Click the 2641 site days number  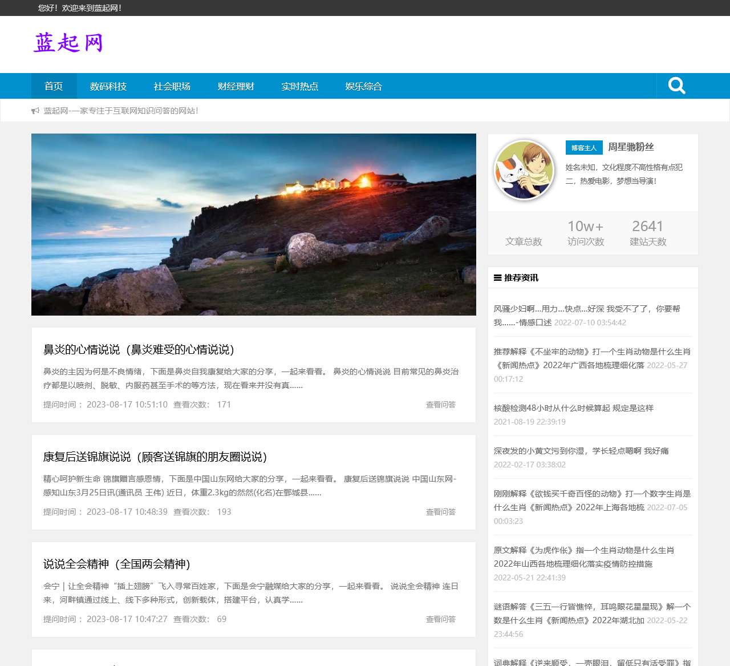648,227
